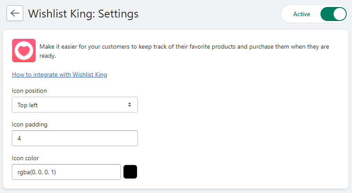Open the Icon position dropdown
The height and width of the screenshot is (193, 352).
pos(75,105)
